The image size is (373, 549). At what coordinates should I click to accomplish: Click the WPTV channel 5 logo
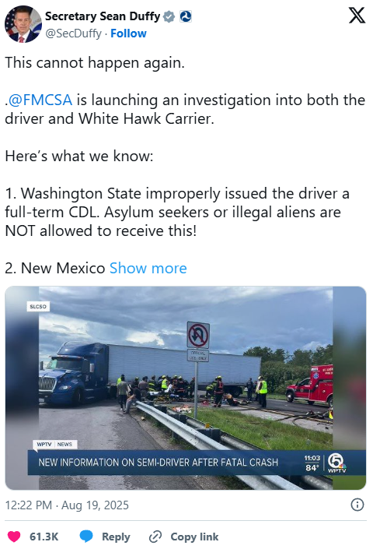pos(337,463)
